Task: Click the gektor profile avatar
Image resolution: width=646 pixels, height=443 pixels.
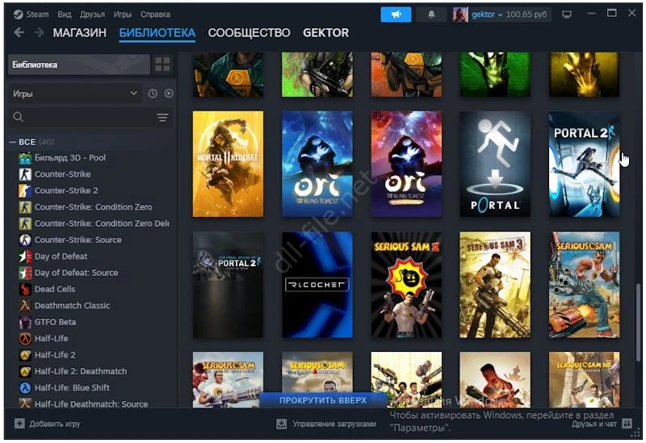Action: tap(460, 15)
